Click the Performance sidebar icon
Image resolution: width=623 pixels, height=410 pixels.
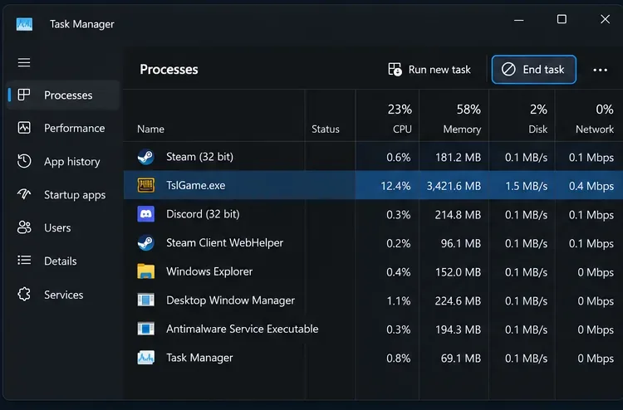coord(24,128)
